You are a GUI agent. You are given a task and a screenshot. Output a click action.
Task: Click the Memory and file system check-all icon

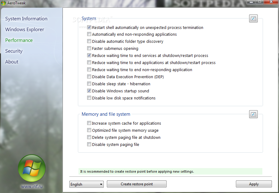pos(253,114)
